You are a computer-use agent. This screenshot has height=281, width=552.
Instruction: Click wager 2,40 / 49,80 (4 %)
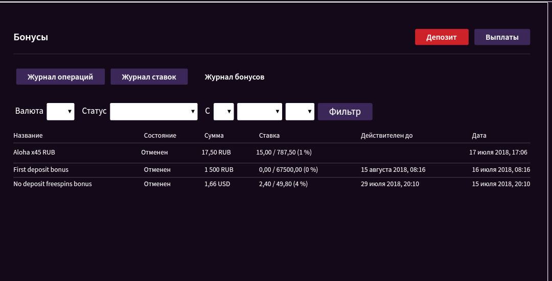click(283, 184)
